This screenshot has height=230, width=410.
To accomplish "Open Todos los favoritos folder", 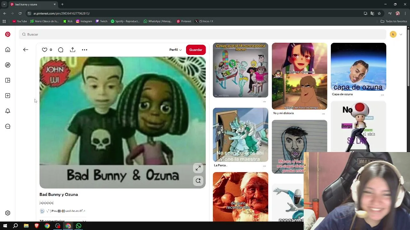I will [x=394, y=21].
